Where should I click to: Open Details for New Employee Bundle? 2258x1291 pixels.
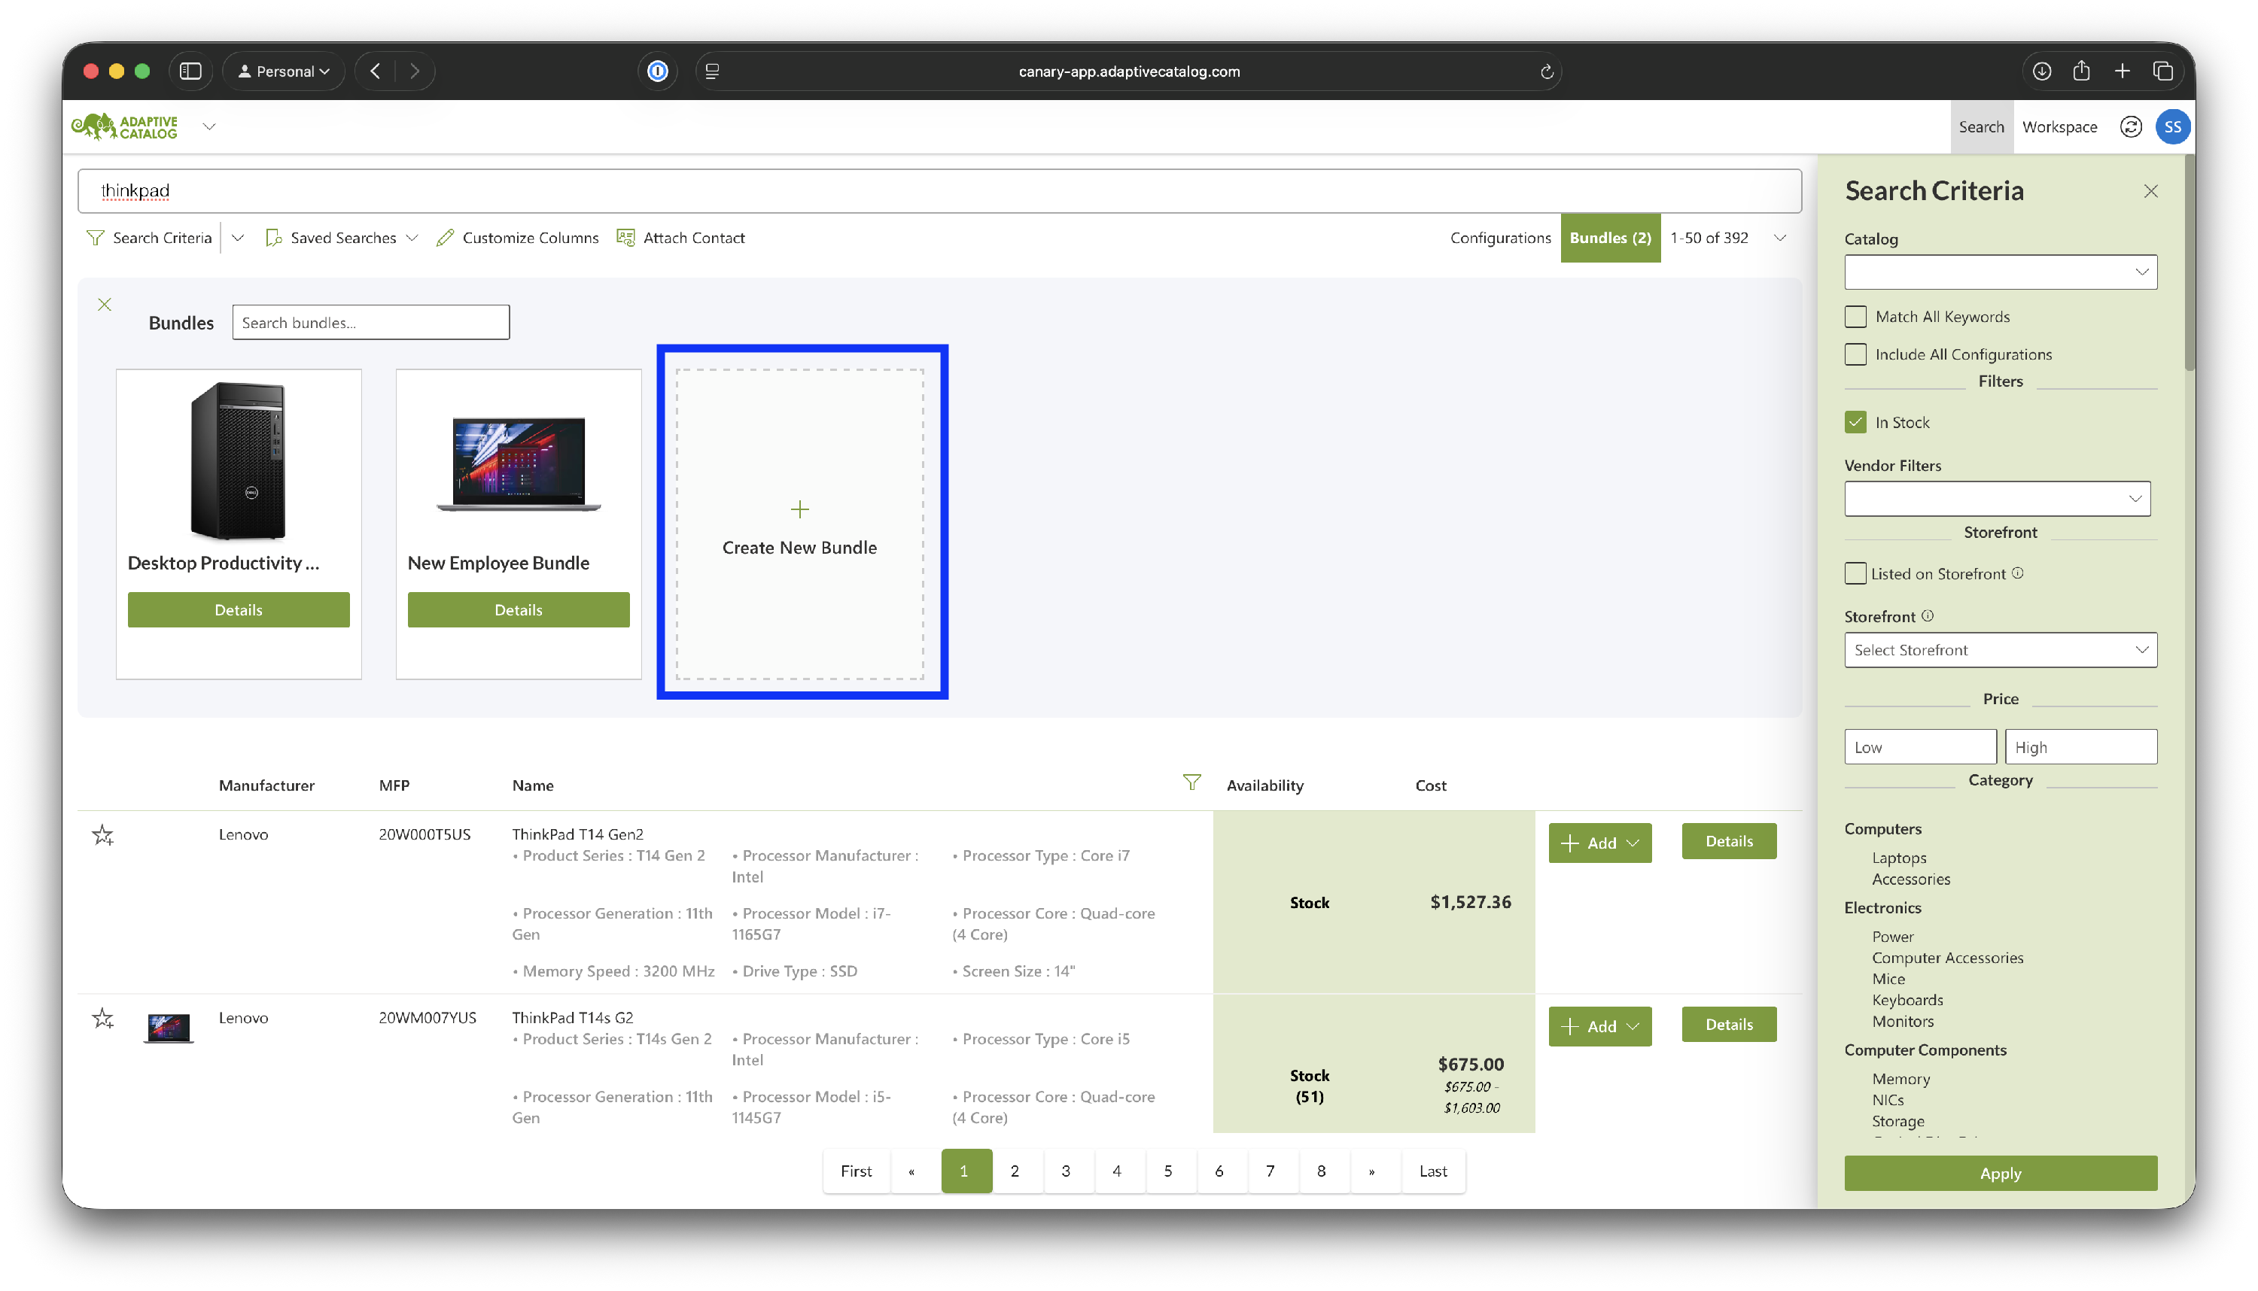(x=518, y=610)
